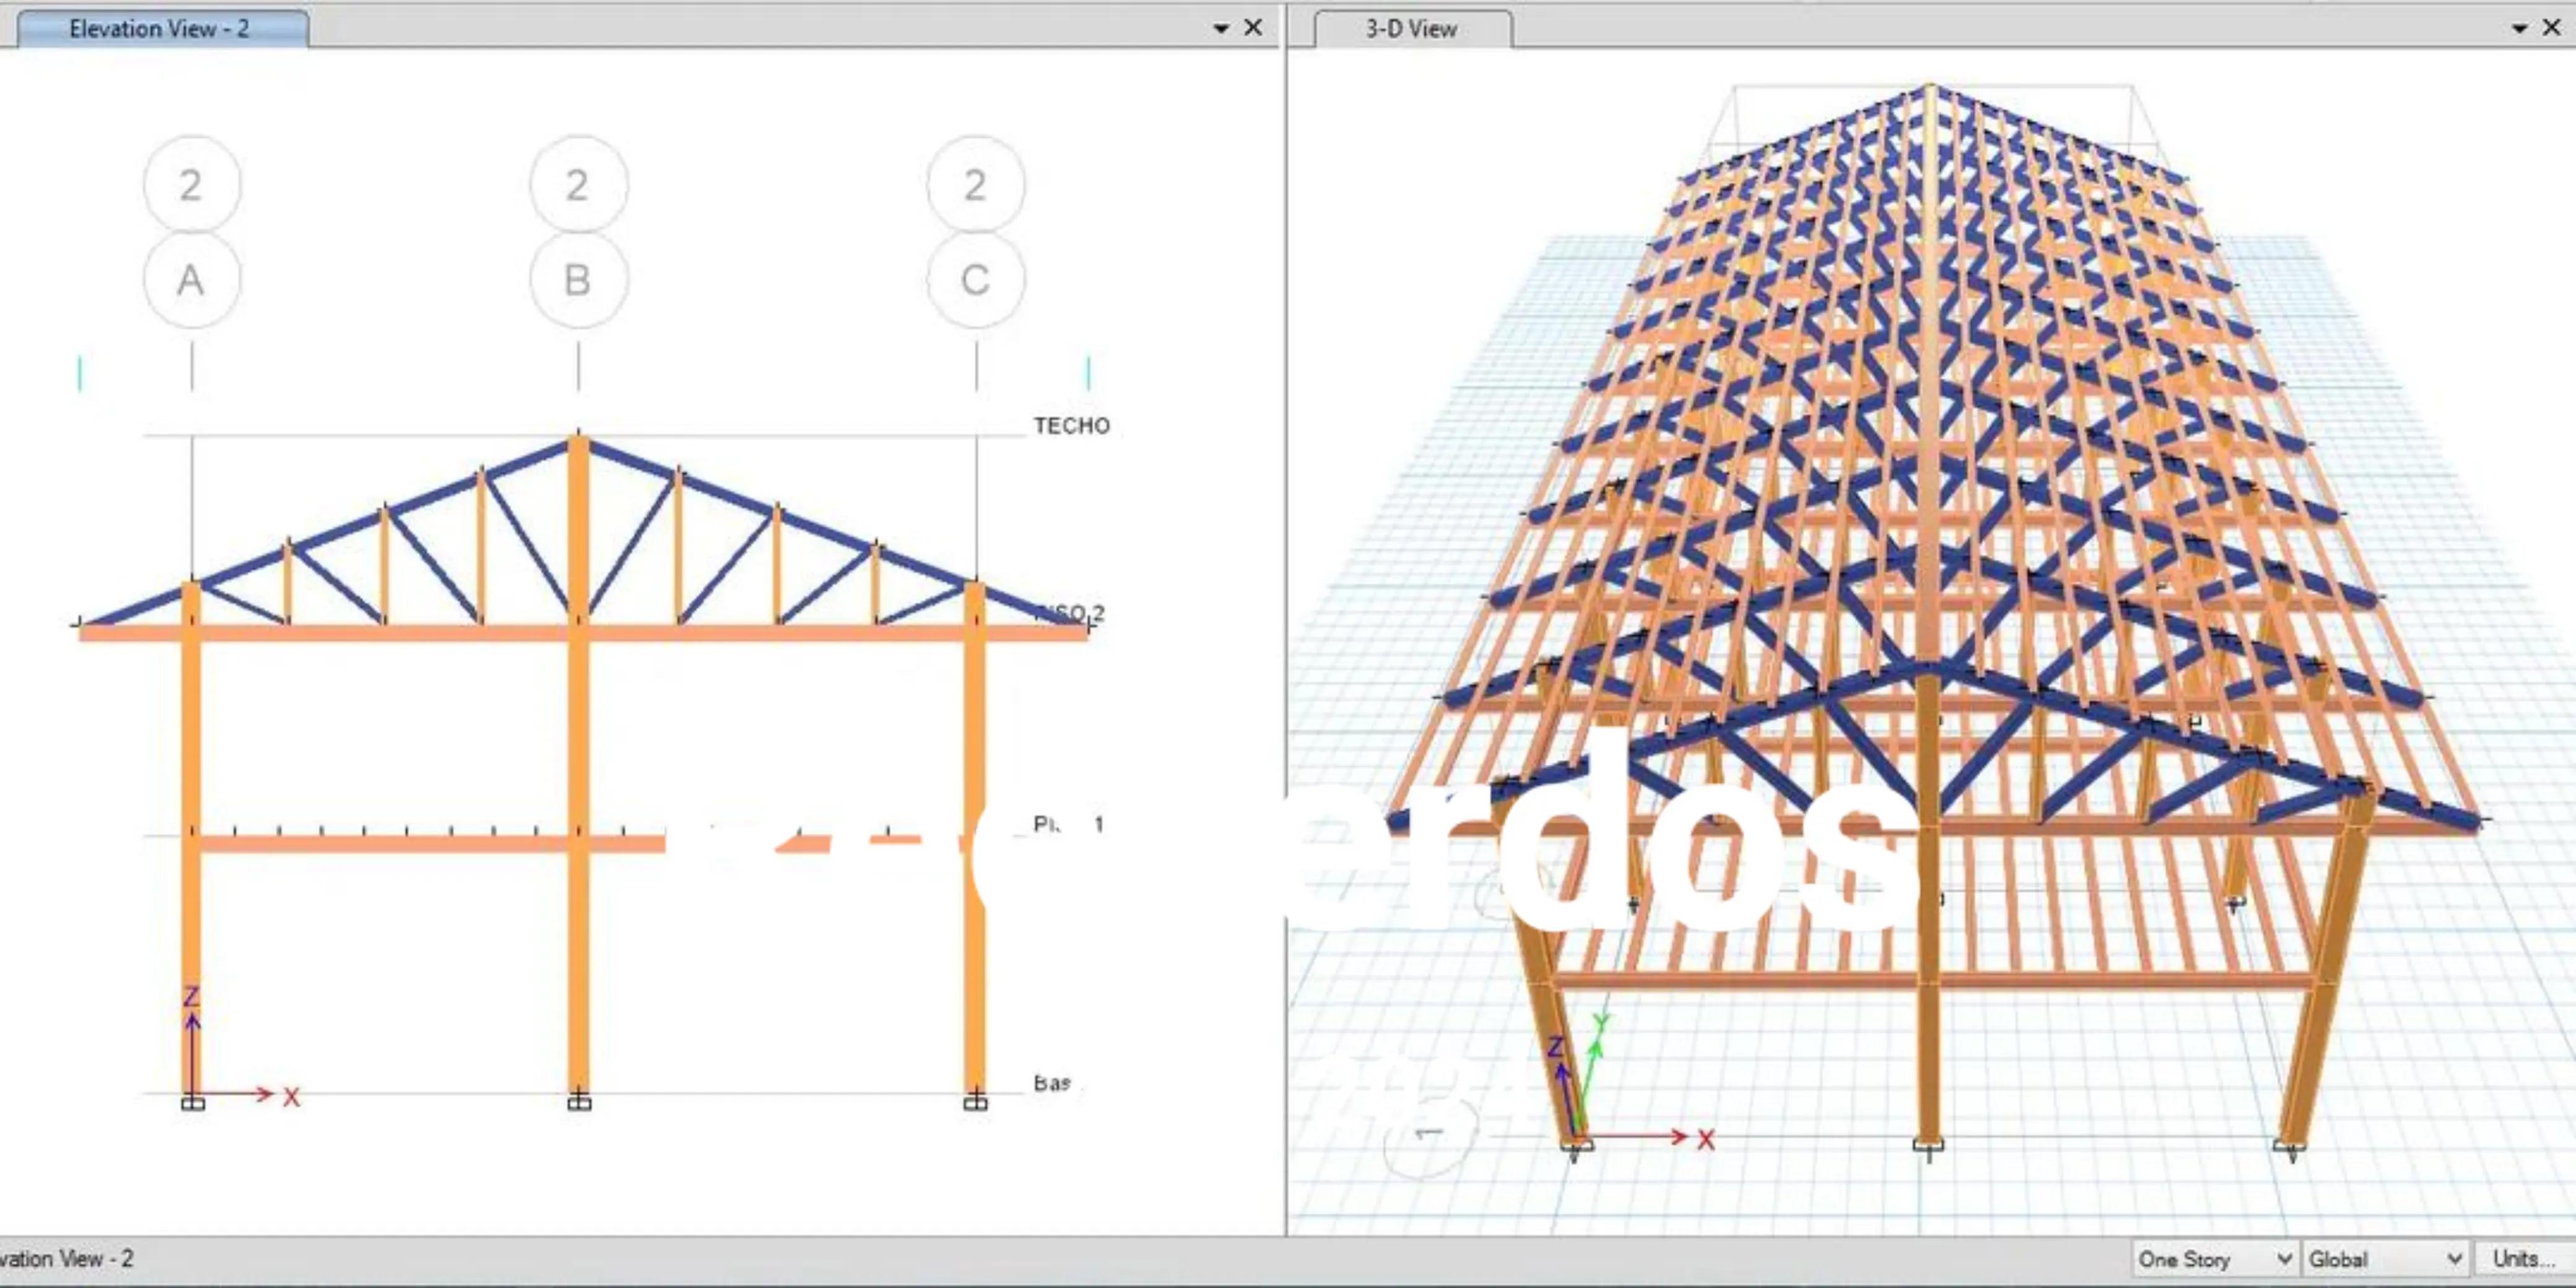This screenshot has height=1288, width=2576.
Task: Click the green Y axis label in 3-D view
Action: [x=1601, y=1023]
